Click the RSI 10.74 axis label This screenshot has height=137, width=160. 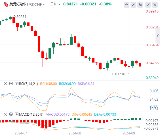click(x=154, y=109)
